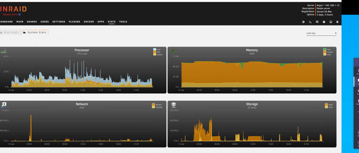Open the Apps menu
This screenshot has height=153, width=359.
(x=101, y=22)
